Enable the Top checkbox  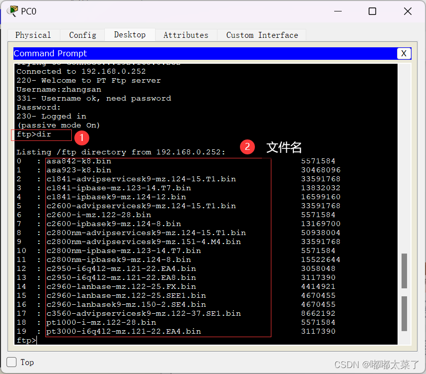[x=11, y=362]
